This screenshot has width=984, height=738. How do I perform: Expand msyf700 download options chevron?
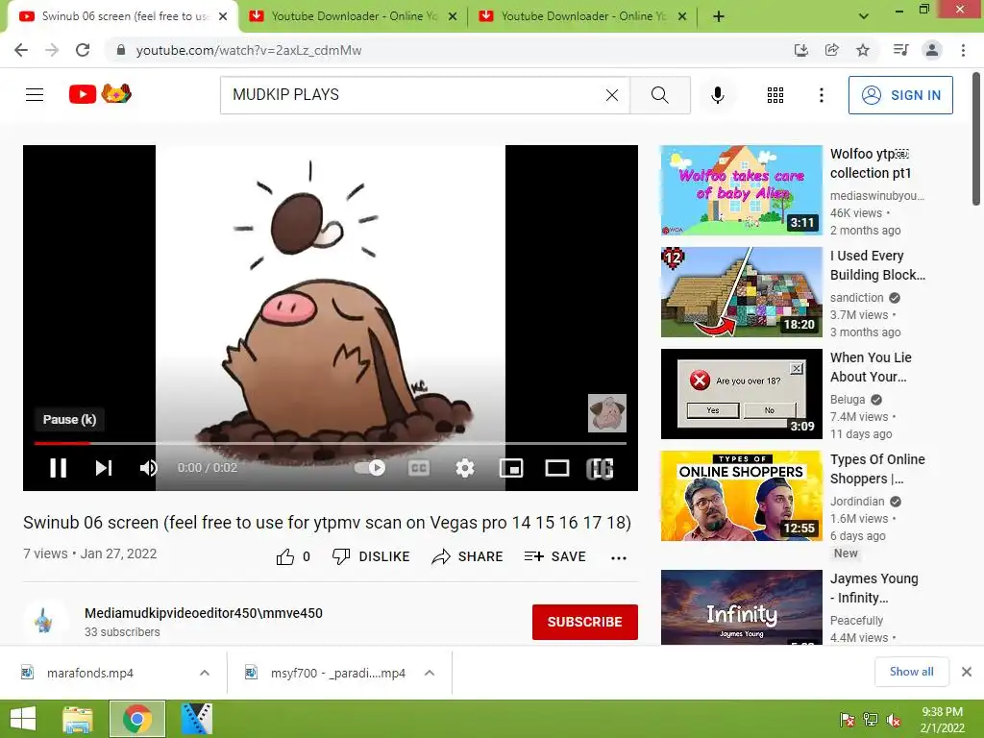click(430, 673)
